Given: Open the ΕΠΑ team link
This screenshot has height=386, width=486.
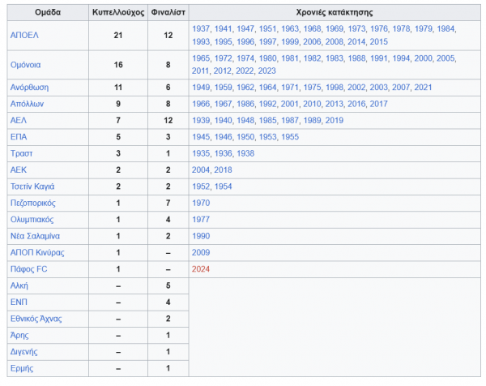Looking at the screenshot, I should 19,137.
